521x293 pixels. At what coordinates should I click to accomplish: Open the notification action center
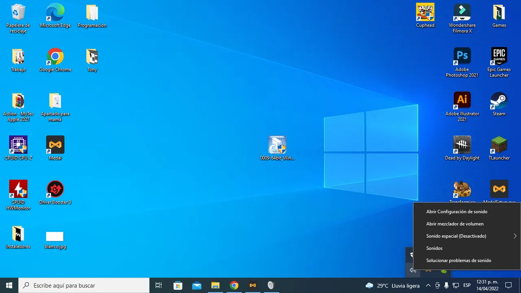[x=508, y=285]
